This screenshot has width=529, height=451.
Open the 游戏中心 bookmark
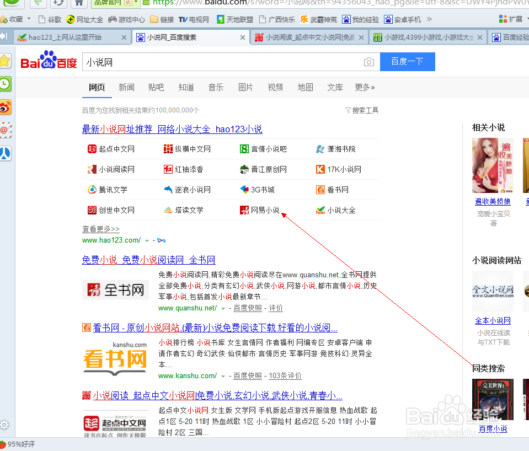(126, 19)
